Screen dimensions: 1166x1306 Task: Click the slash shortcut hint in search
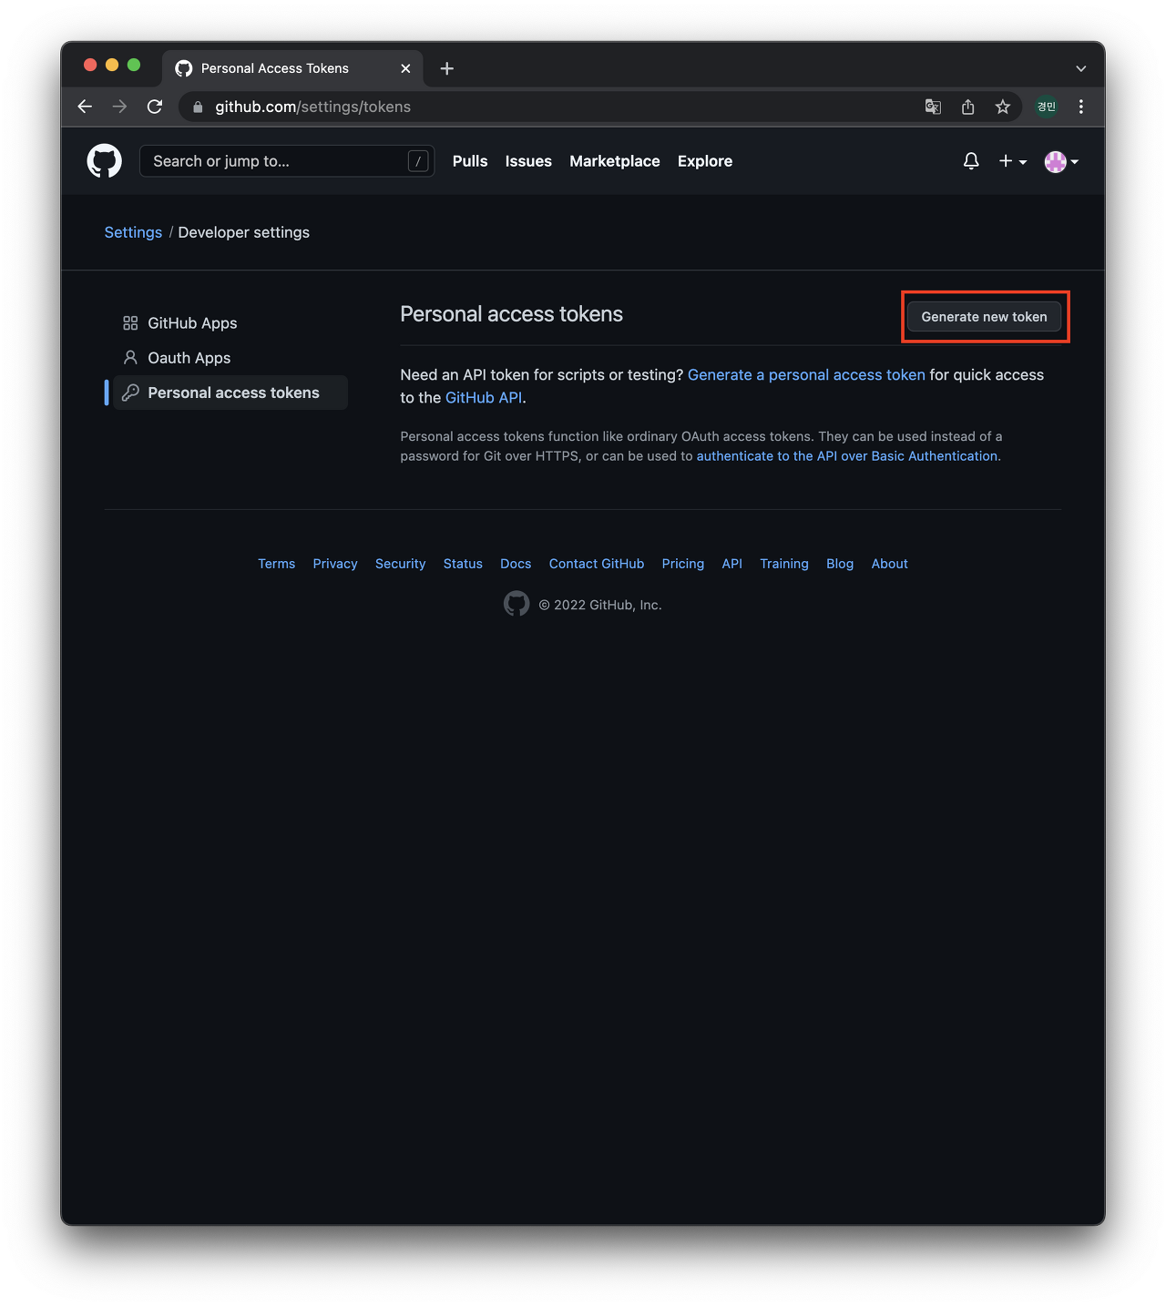418,161
